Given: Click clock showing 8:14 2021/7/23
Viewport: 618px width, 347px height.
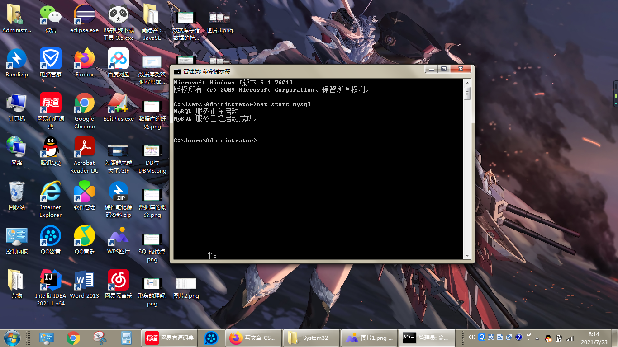Looking at the screenshot, I should click(594, 338).
